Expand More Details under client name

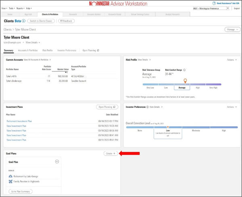tap(33, 42)
